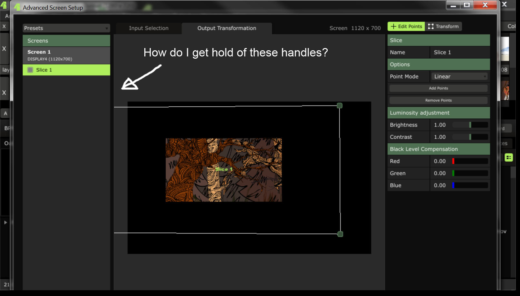
Task: Toggle the Transform mode button
Action: (x=443, y=26)
